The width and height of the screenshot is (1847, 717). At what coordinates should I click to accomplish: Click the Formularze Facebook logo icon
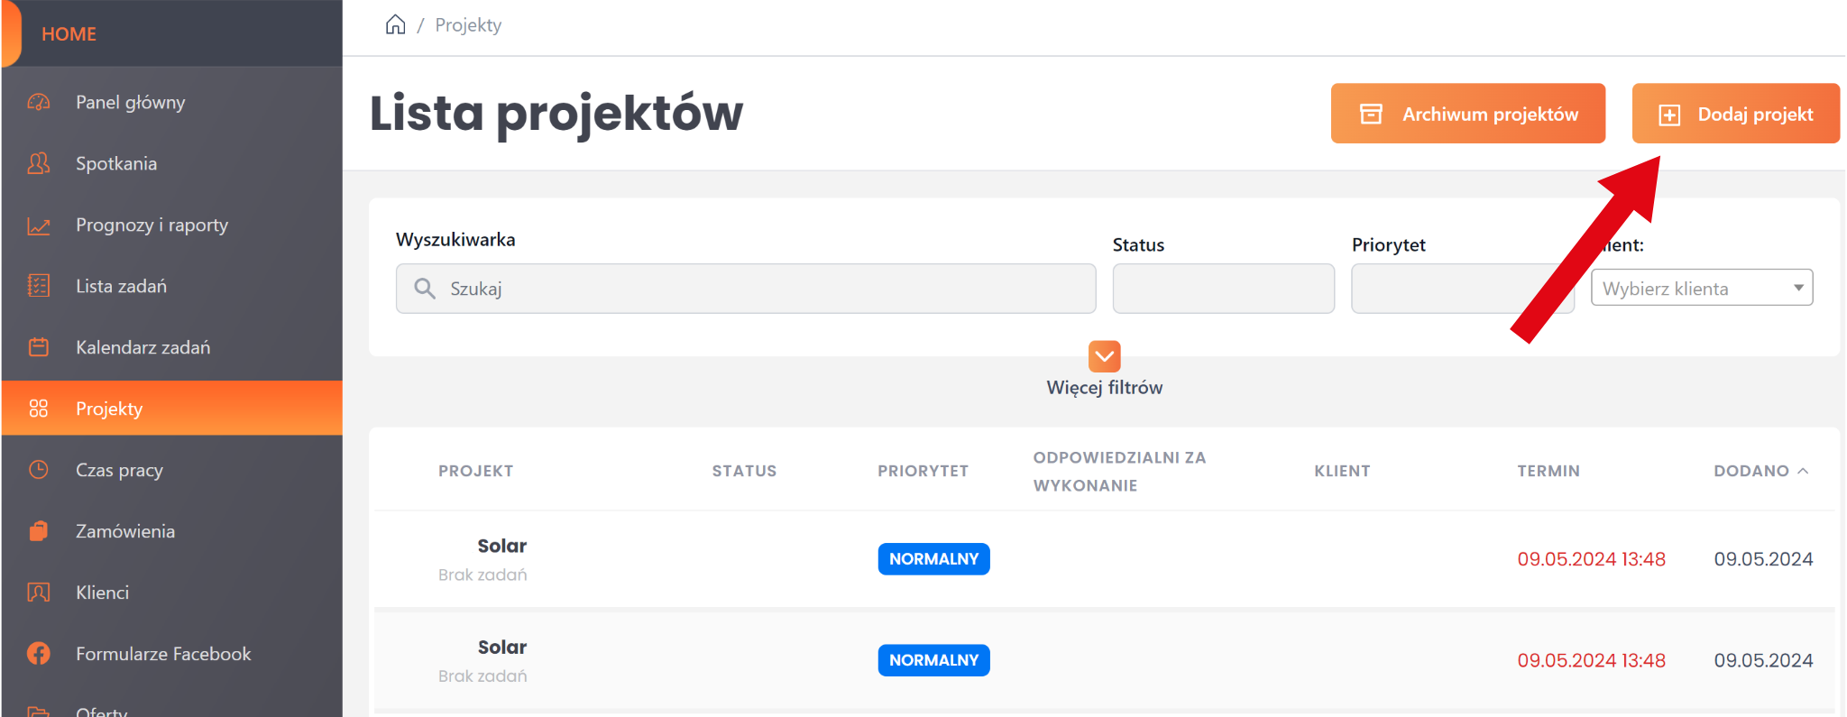[x=39, y=654]
